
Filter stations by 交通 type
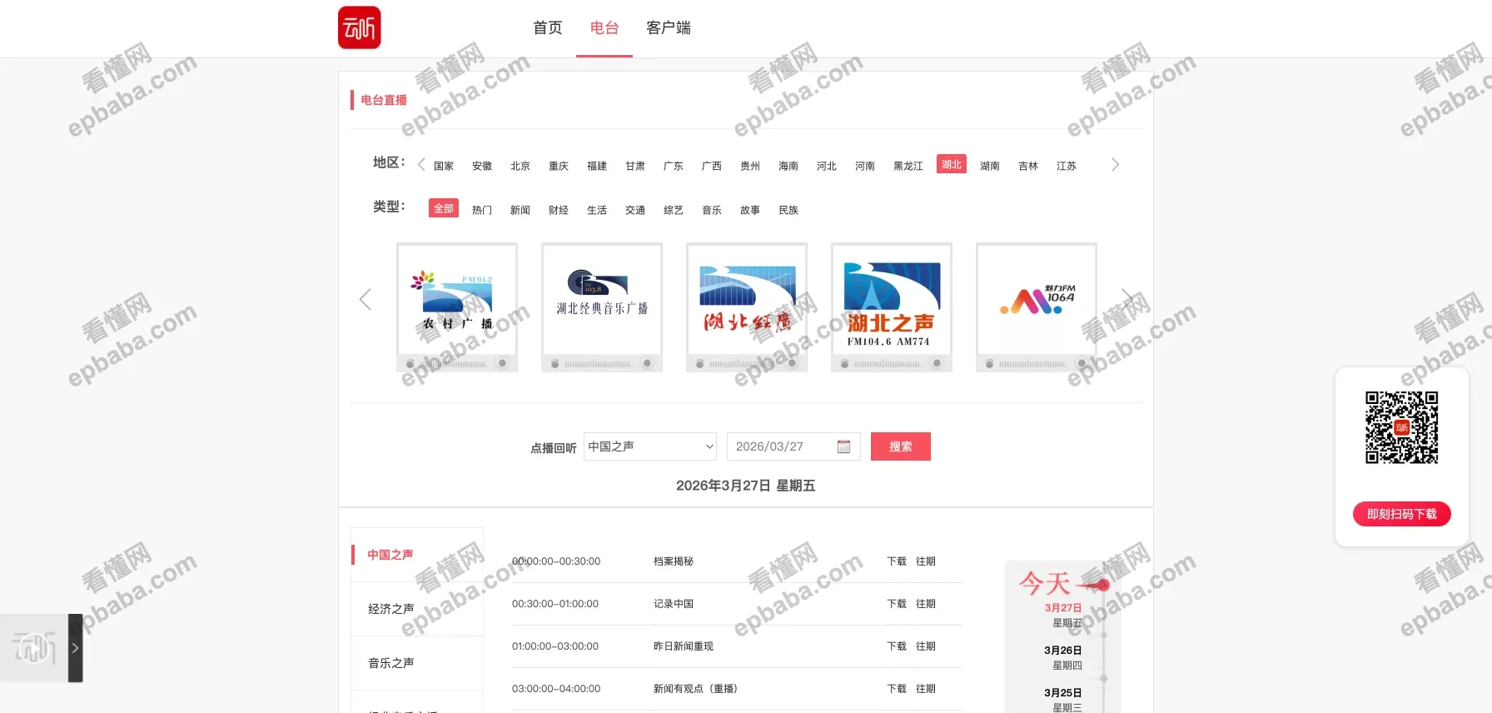pyautogui.click(x=635, y=210)
